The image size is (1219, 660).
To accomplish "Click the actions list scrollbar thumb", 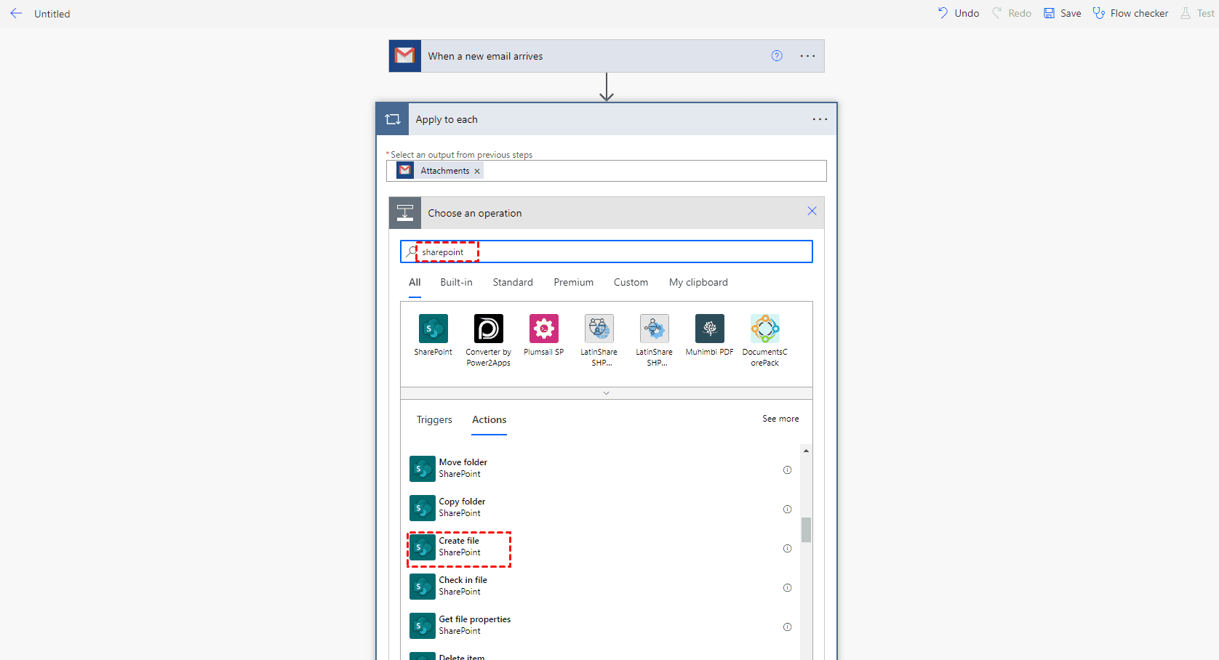I will click(x=806, y=530).
